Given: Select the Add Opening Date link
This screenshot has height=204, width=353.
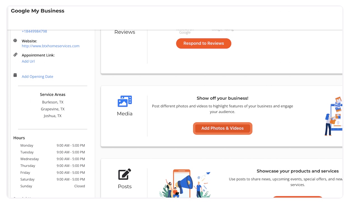Looking at the screenshot, I should click(37, 76).
